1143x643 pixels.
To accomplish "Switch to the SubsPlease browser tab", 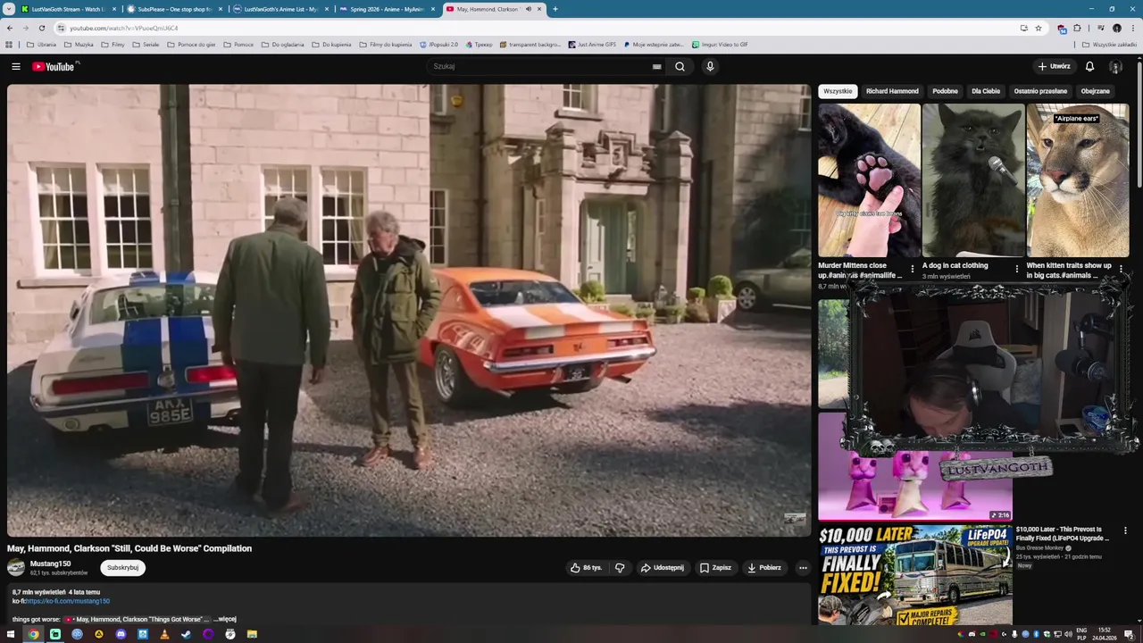I will pyautogui.click(x=174, y=9).
